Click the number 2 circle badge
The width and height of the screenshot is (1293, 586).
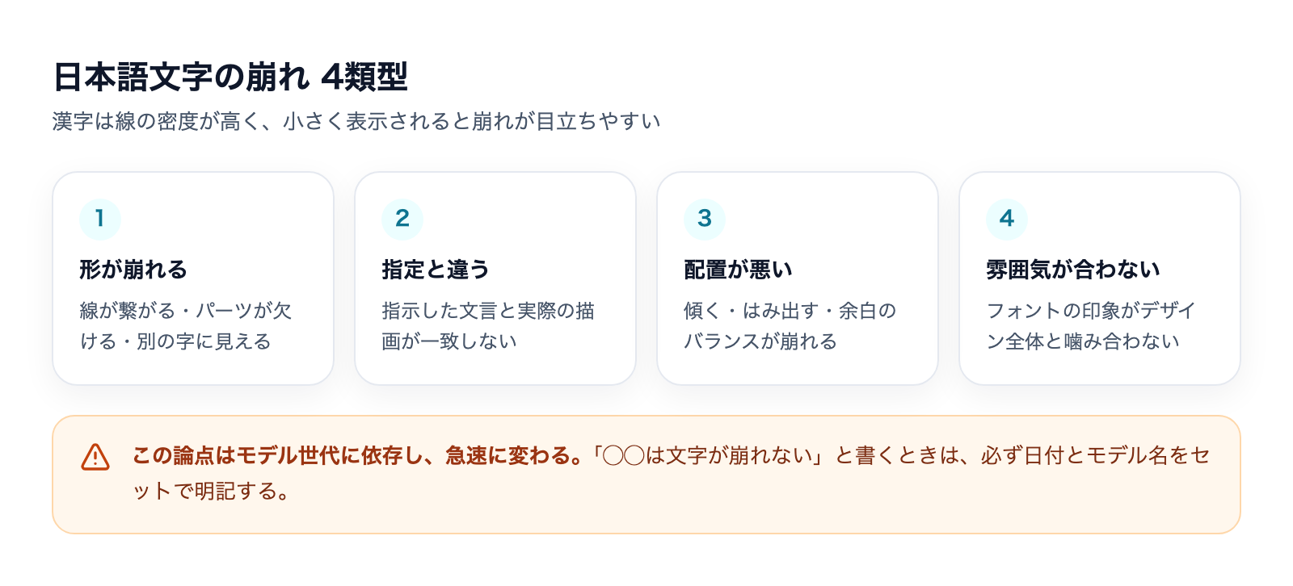[x=402, y=219]
